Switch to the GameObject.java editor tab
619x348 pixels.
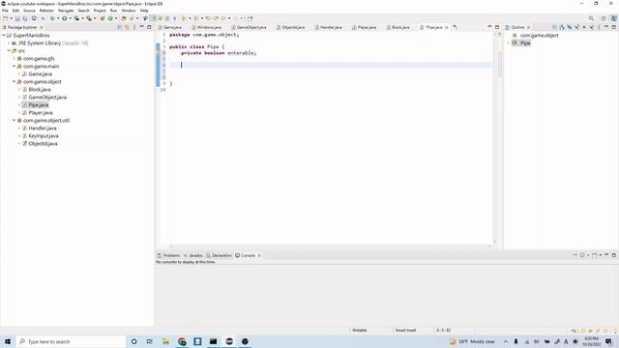pos(251,27)
